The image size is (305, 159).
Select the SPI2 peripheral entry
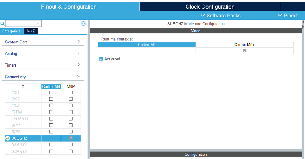pyautogui.click(x=16, y=132)
